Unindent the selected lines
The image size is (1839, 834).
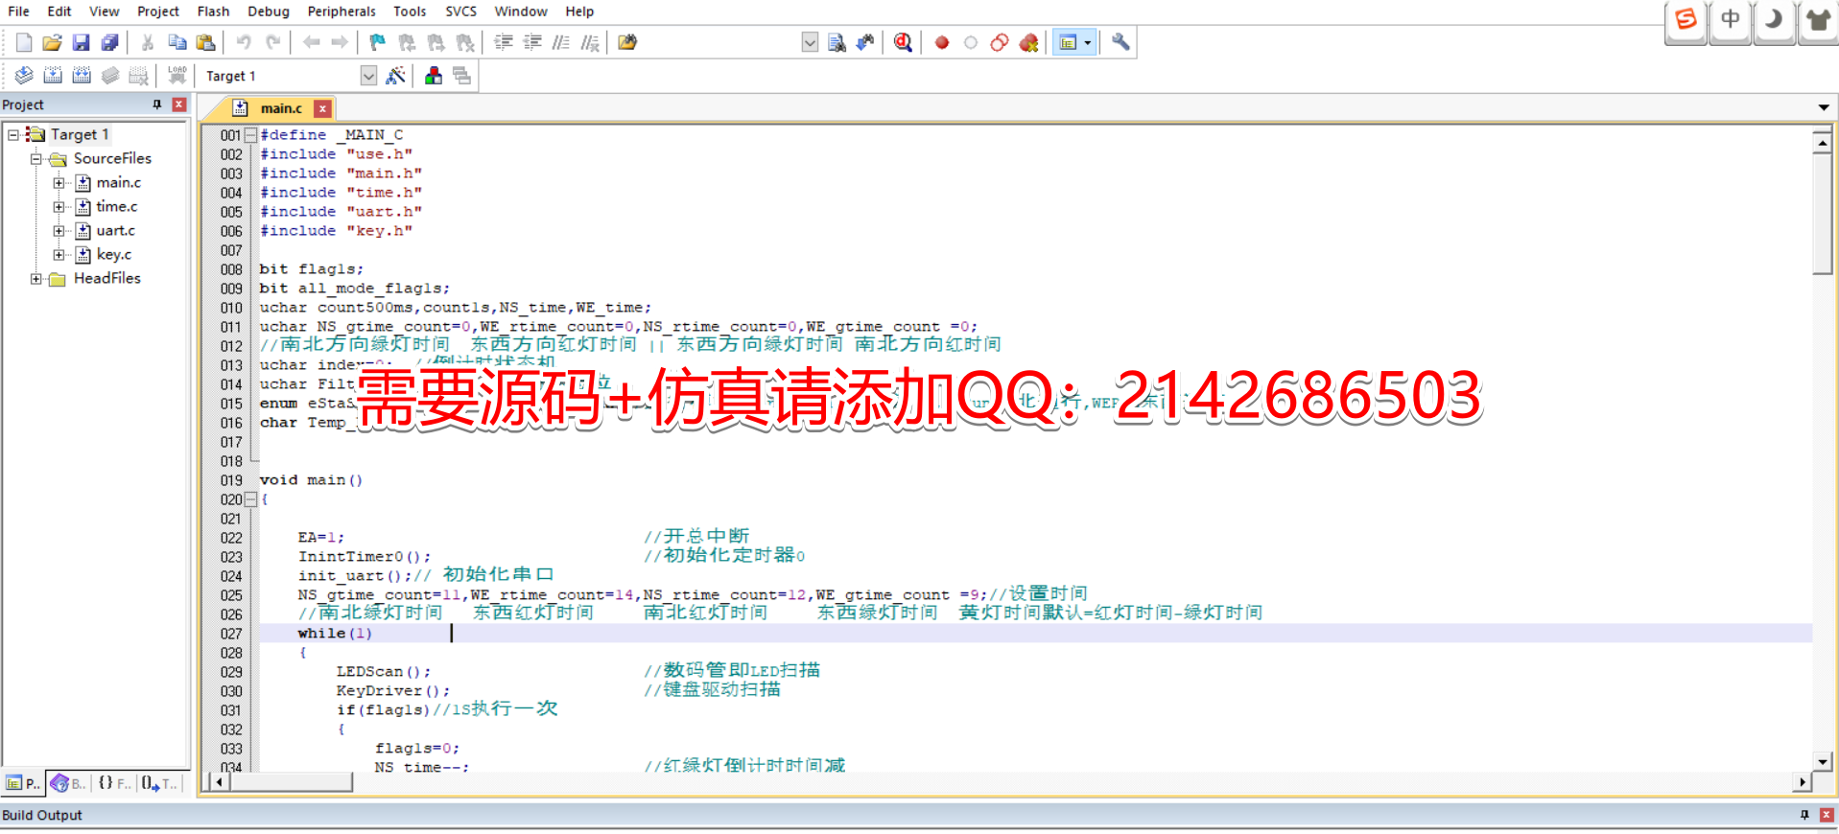pyautogui.click(x=532, y=42)
